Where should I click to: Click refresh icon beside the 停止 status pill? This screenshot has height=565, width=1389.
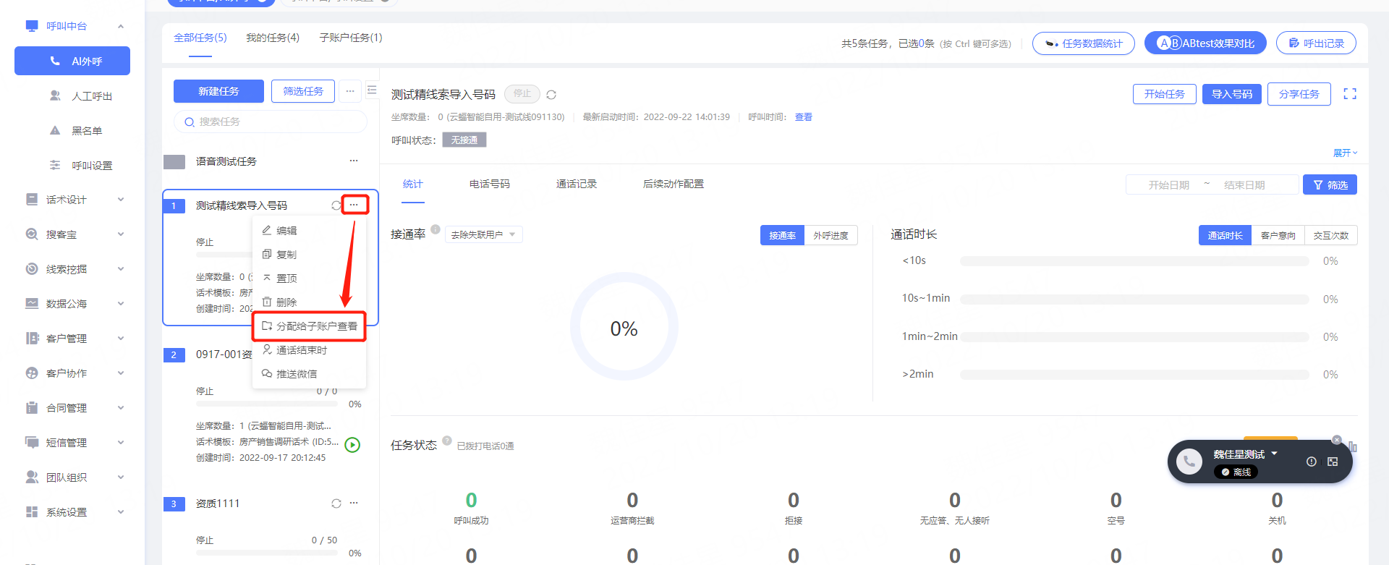(x=551, y=95)
